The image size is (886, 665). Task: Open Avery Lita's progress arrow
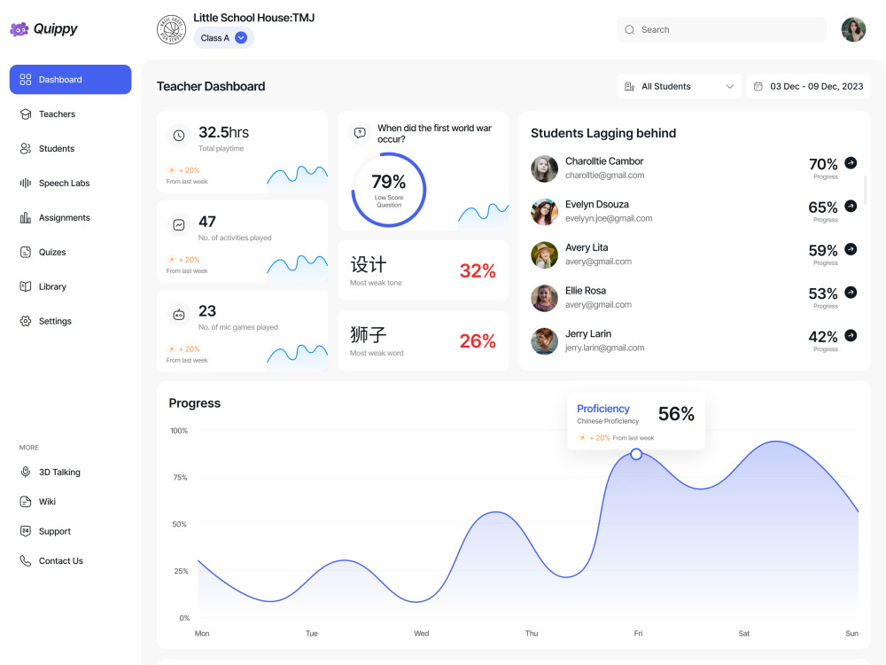[851, 249]
